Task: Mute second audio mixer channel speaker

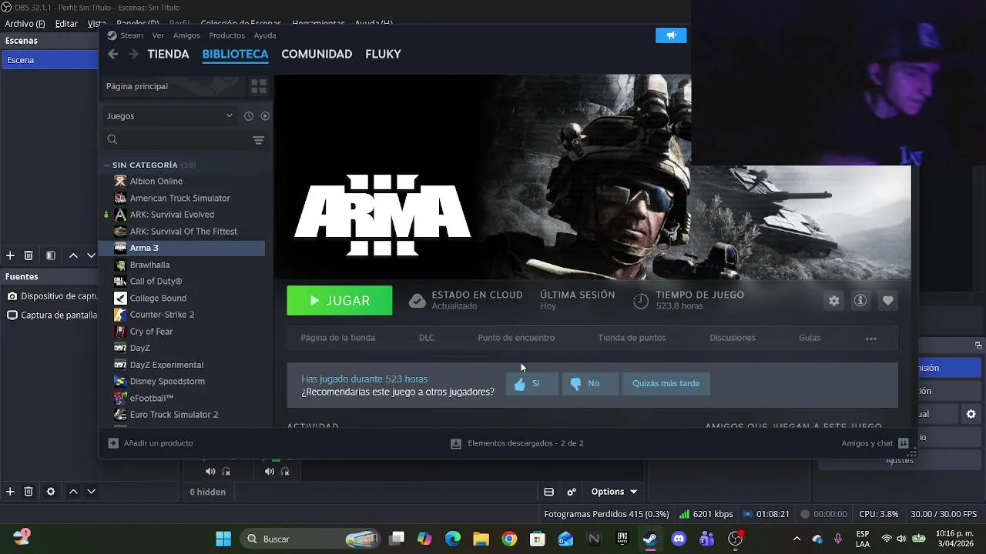Action: click(x=270, y=471)
